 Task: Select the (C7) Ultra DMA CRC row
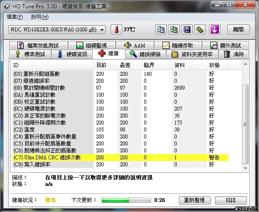[121, 158]
